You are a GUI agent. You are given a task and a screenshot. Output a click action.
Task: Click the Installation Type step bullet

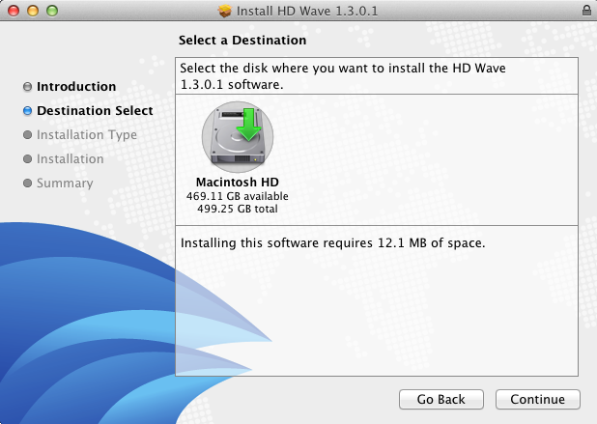click(27, 135)
